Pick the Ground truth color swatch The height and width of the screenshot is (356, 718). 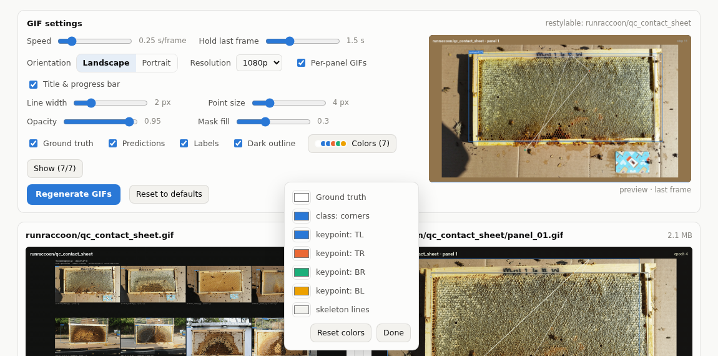pyautogui.click(x=302, y=197)
